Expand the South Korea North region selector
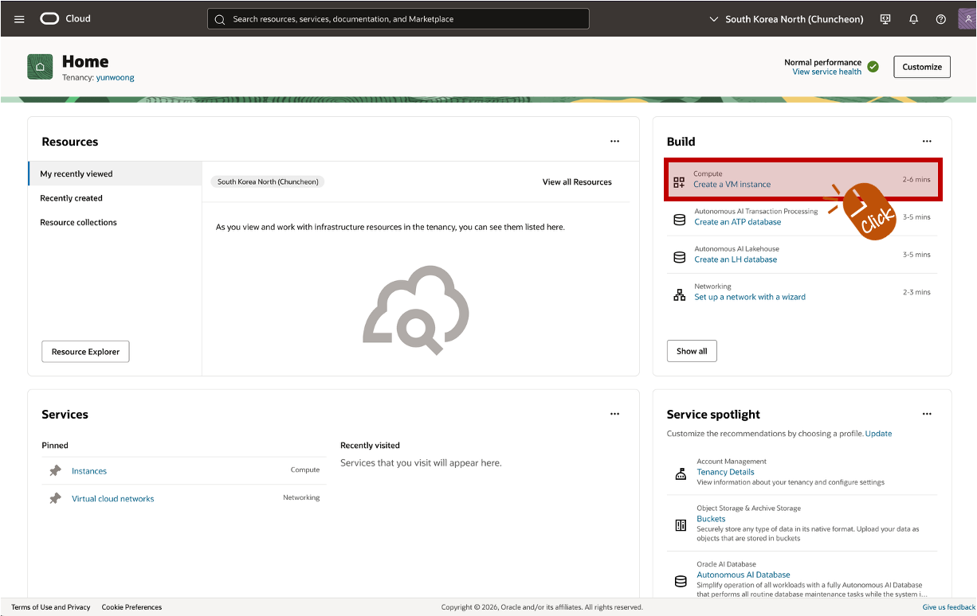This screenshot has height=616, width=977. pos(786,19)
